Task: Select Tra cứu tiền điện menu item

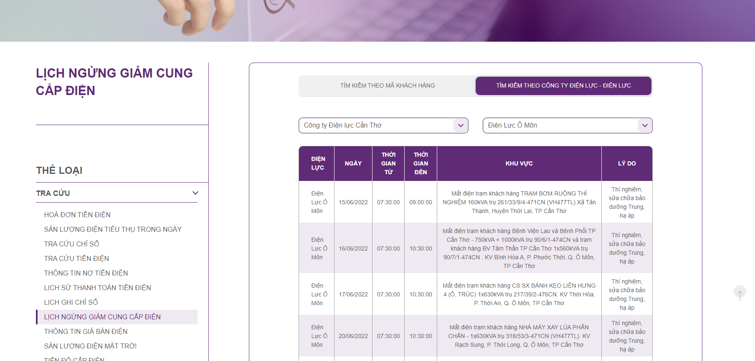Action: tap(76, 258)
